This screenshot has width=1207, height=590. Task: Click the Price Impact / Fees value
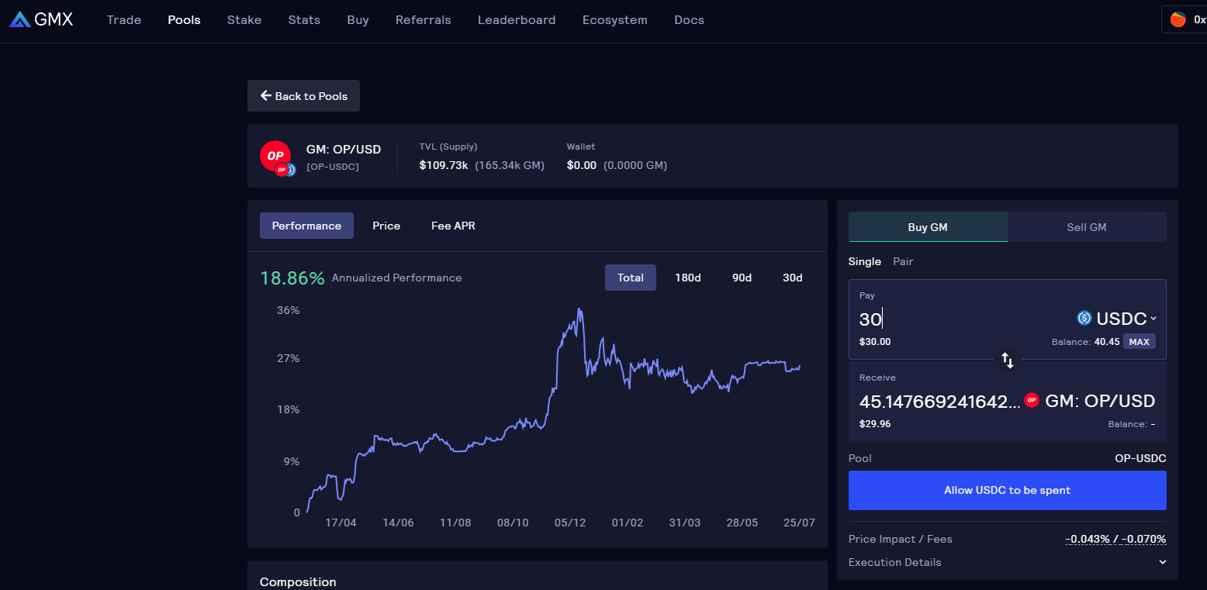(1115, 539)
